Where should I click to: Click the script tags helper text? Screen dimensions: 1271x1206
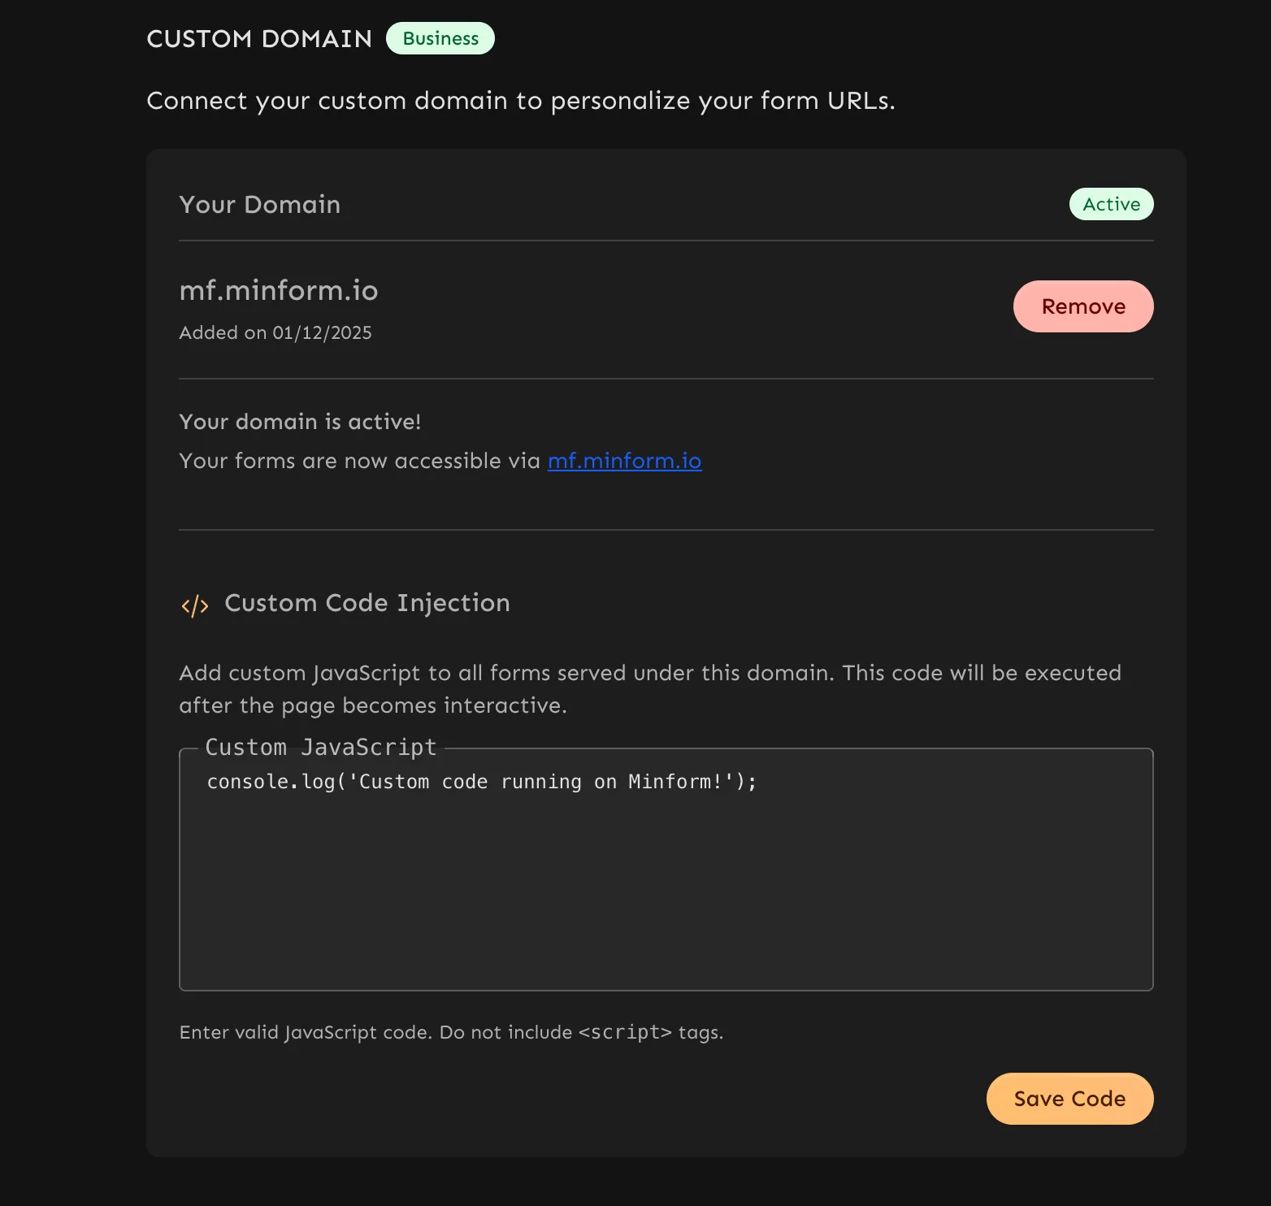tap(450, 1031)
